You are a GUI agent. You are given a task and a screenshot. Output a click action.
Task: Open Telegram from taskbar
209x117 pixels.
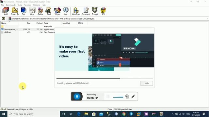[131, 114]
